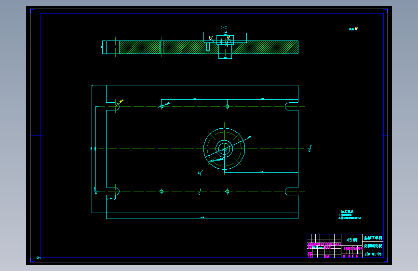Select the C-C section view label
Viewport: 418px width, 271px height.
[x=224, y=27]
